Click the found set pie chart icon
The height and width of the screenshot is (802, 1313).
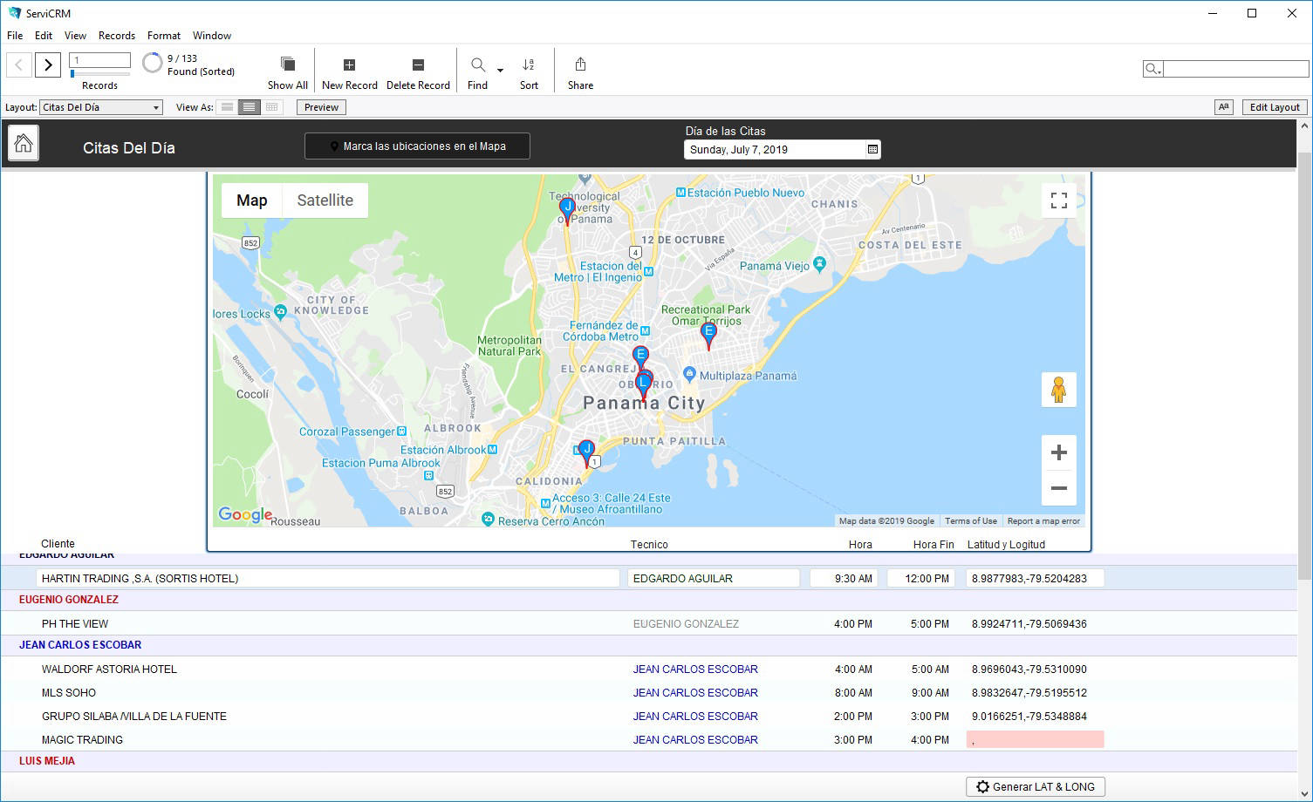(153, 63)
